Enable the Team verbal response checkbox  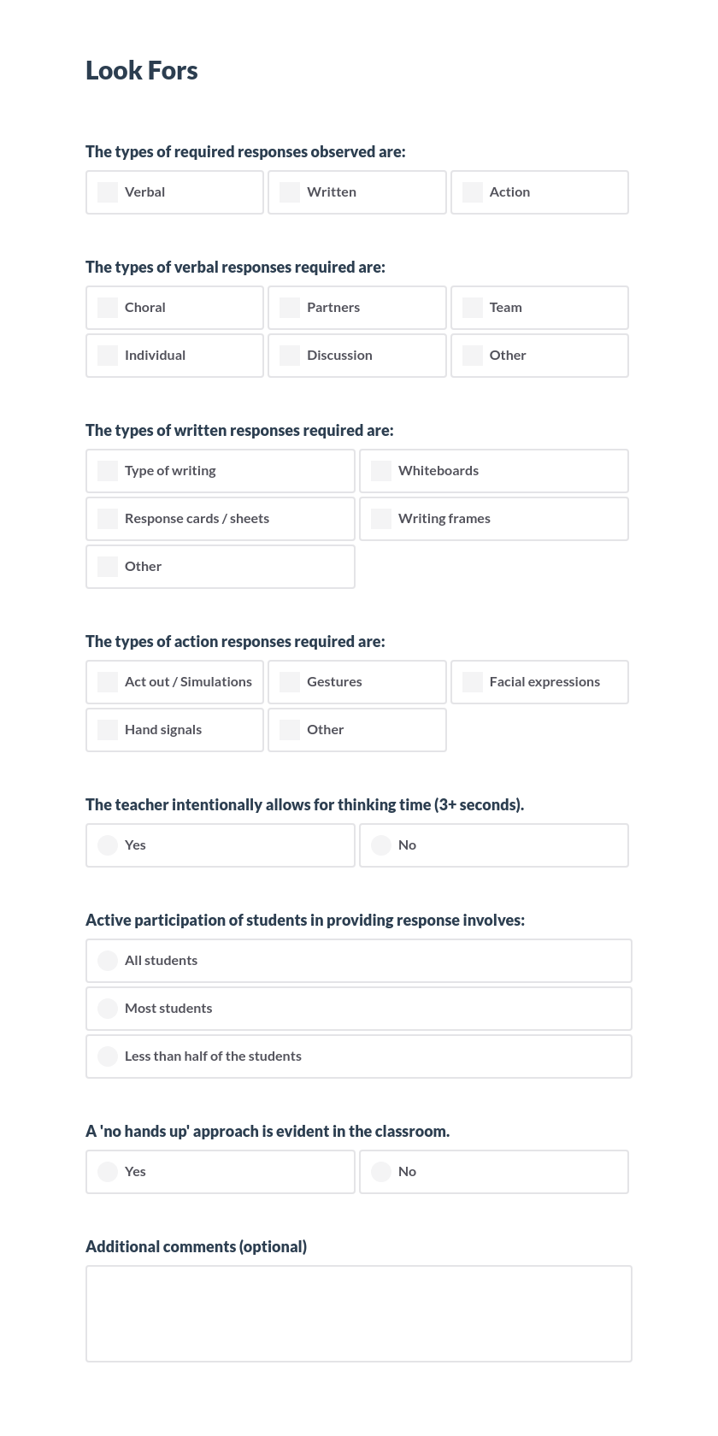(x=472, y=308)
